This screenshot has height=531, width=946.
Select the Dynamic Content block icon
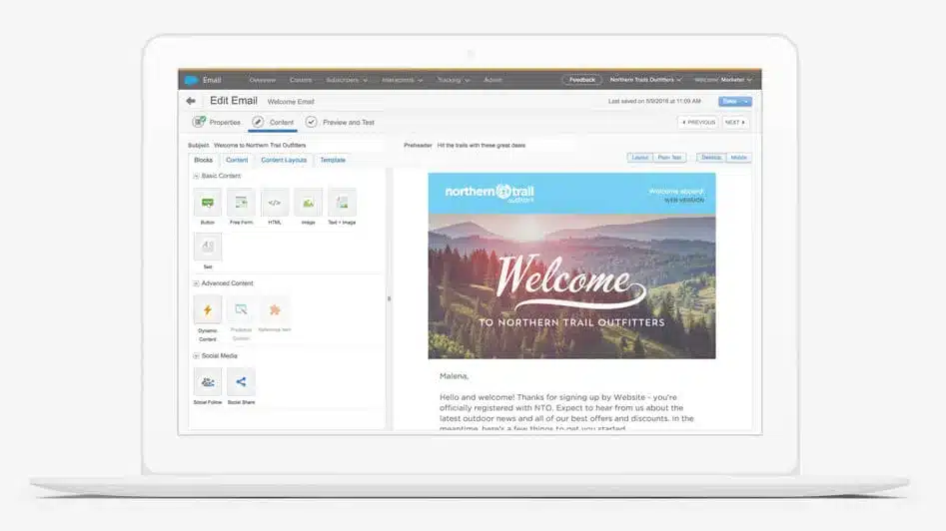click(x=207, y=310)
